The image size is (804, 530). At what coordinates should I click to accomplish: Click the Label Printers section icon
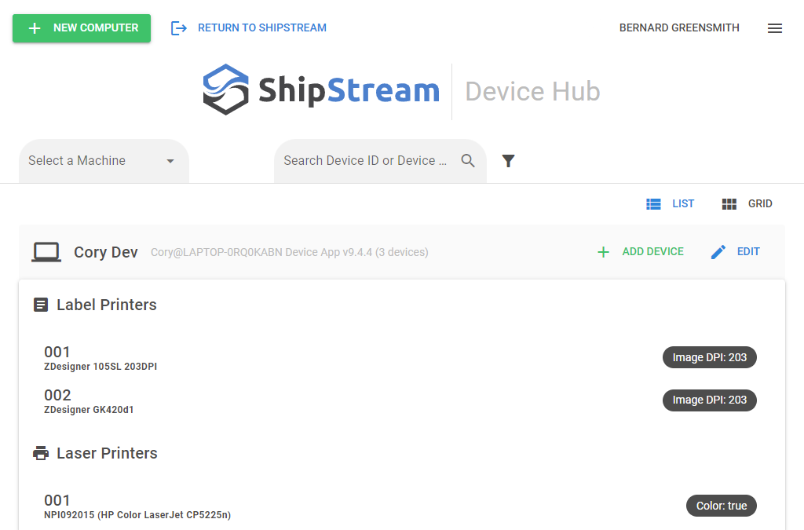(41, 305)
